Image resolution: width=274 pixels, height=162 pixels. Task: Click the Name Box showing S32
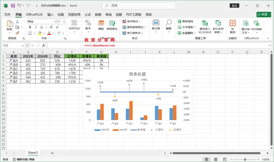(13, 45)
